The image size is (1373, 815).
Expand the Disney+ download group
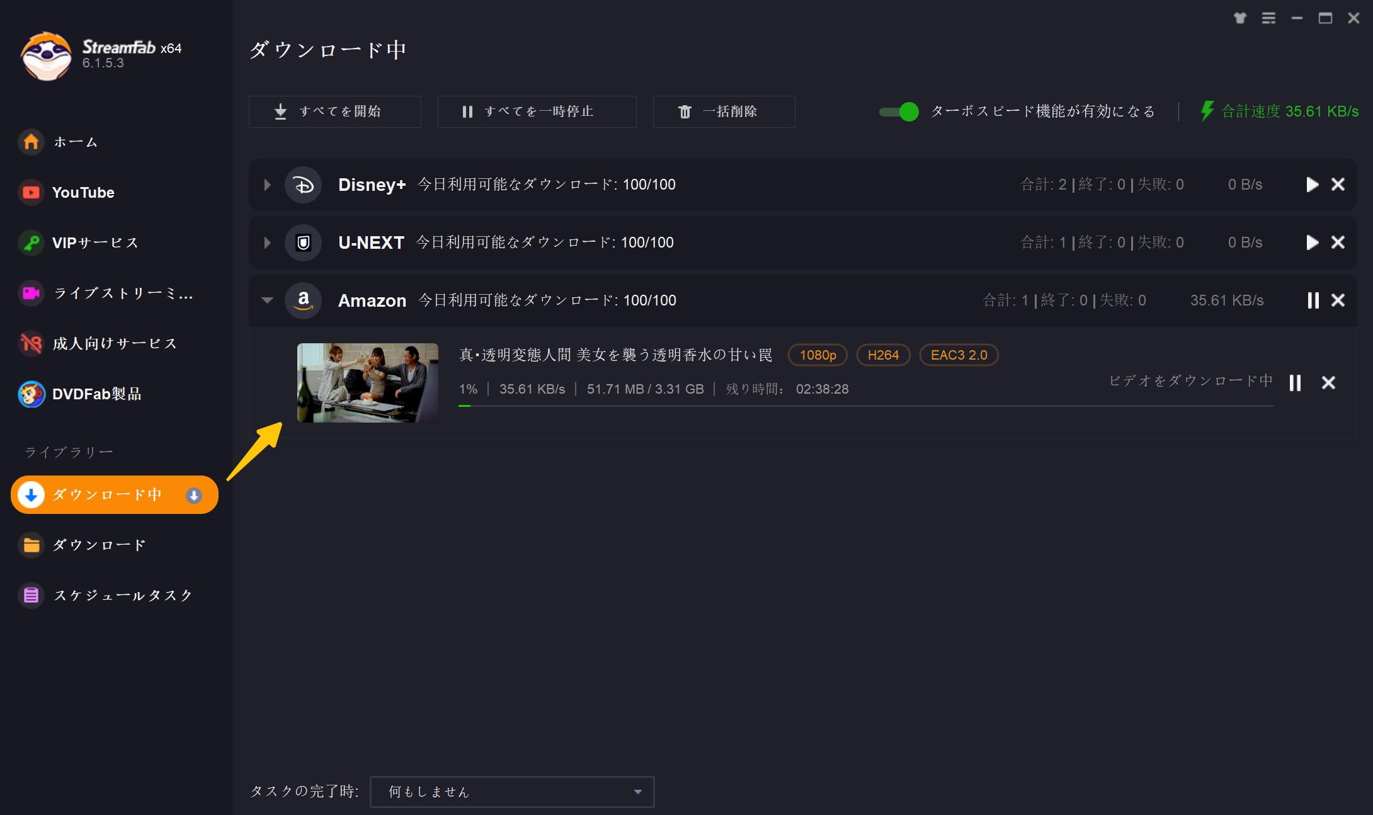[267, 185]
